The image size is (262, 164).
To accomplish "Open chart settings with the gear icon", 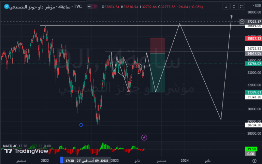I will [x=254, y=161].
